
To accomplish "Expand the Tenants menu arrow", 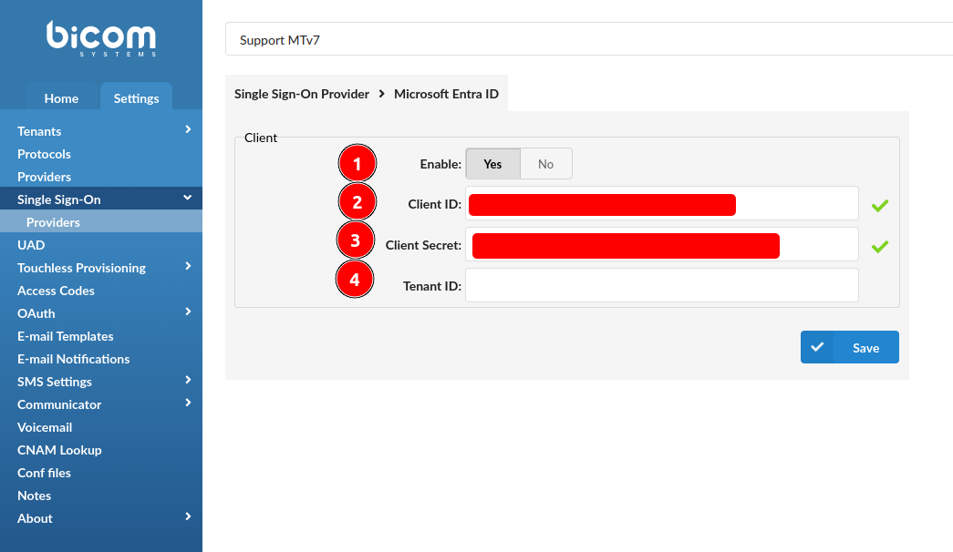I will pos(188,129).
